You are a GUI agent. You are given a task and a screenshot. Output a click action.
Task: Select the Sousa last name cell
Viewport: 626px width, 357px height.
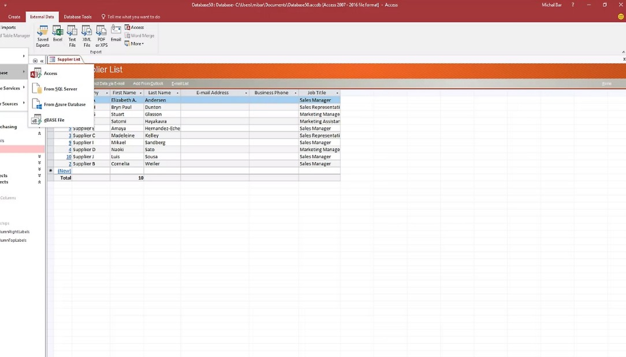(x=162, y=157)
